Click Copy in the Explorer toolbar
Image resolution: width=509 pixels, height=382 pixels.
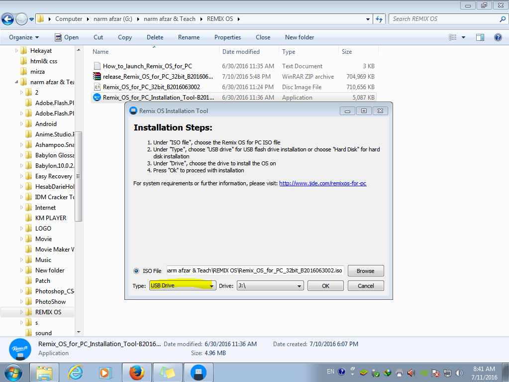click(125, 37)
